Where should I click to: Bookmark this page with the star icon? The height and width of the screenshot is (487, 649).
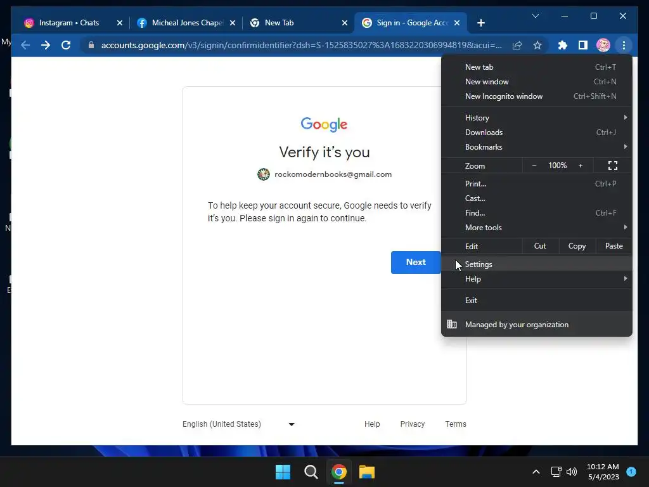537,45
